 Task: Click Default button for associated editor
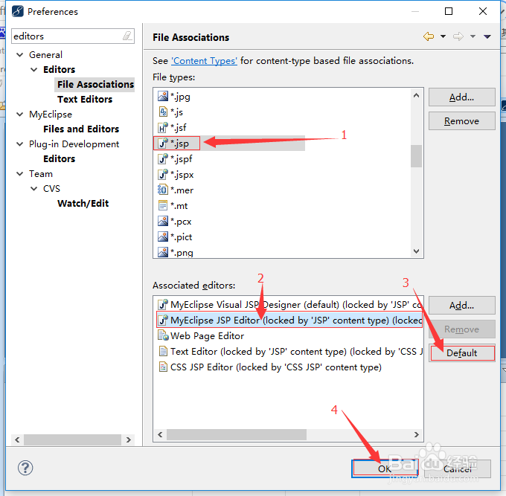(x=462, y=352)
